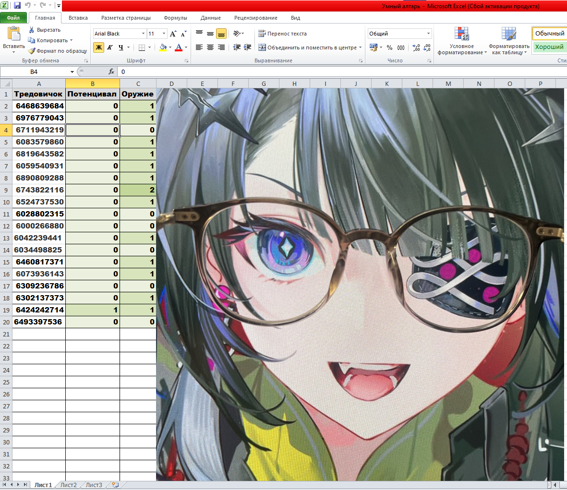This screenshot has height=490, width=567.
Task: Click into the formula bar input
Action: coord(342,72)
